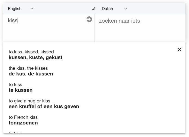Screen dimensions: 189x137
Task: Open the partially visible last suggestion
Action: click(x=15, y=132)
